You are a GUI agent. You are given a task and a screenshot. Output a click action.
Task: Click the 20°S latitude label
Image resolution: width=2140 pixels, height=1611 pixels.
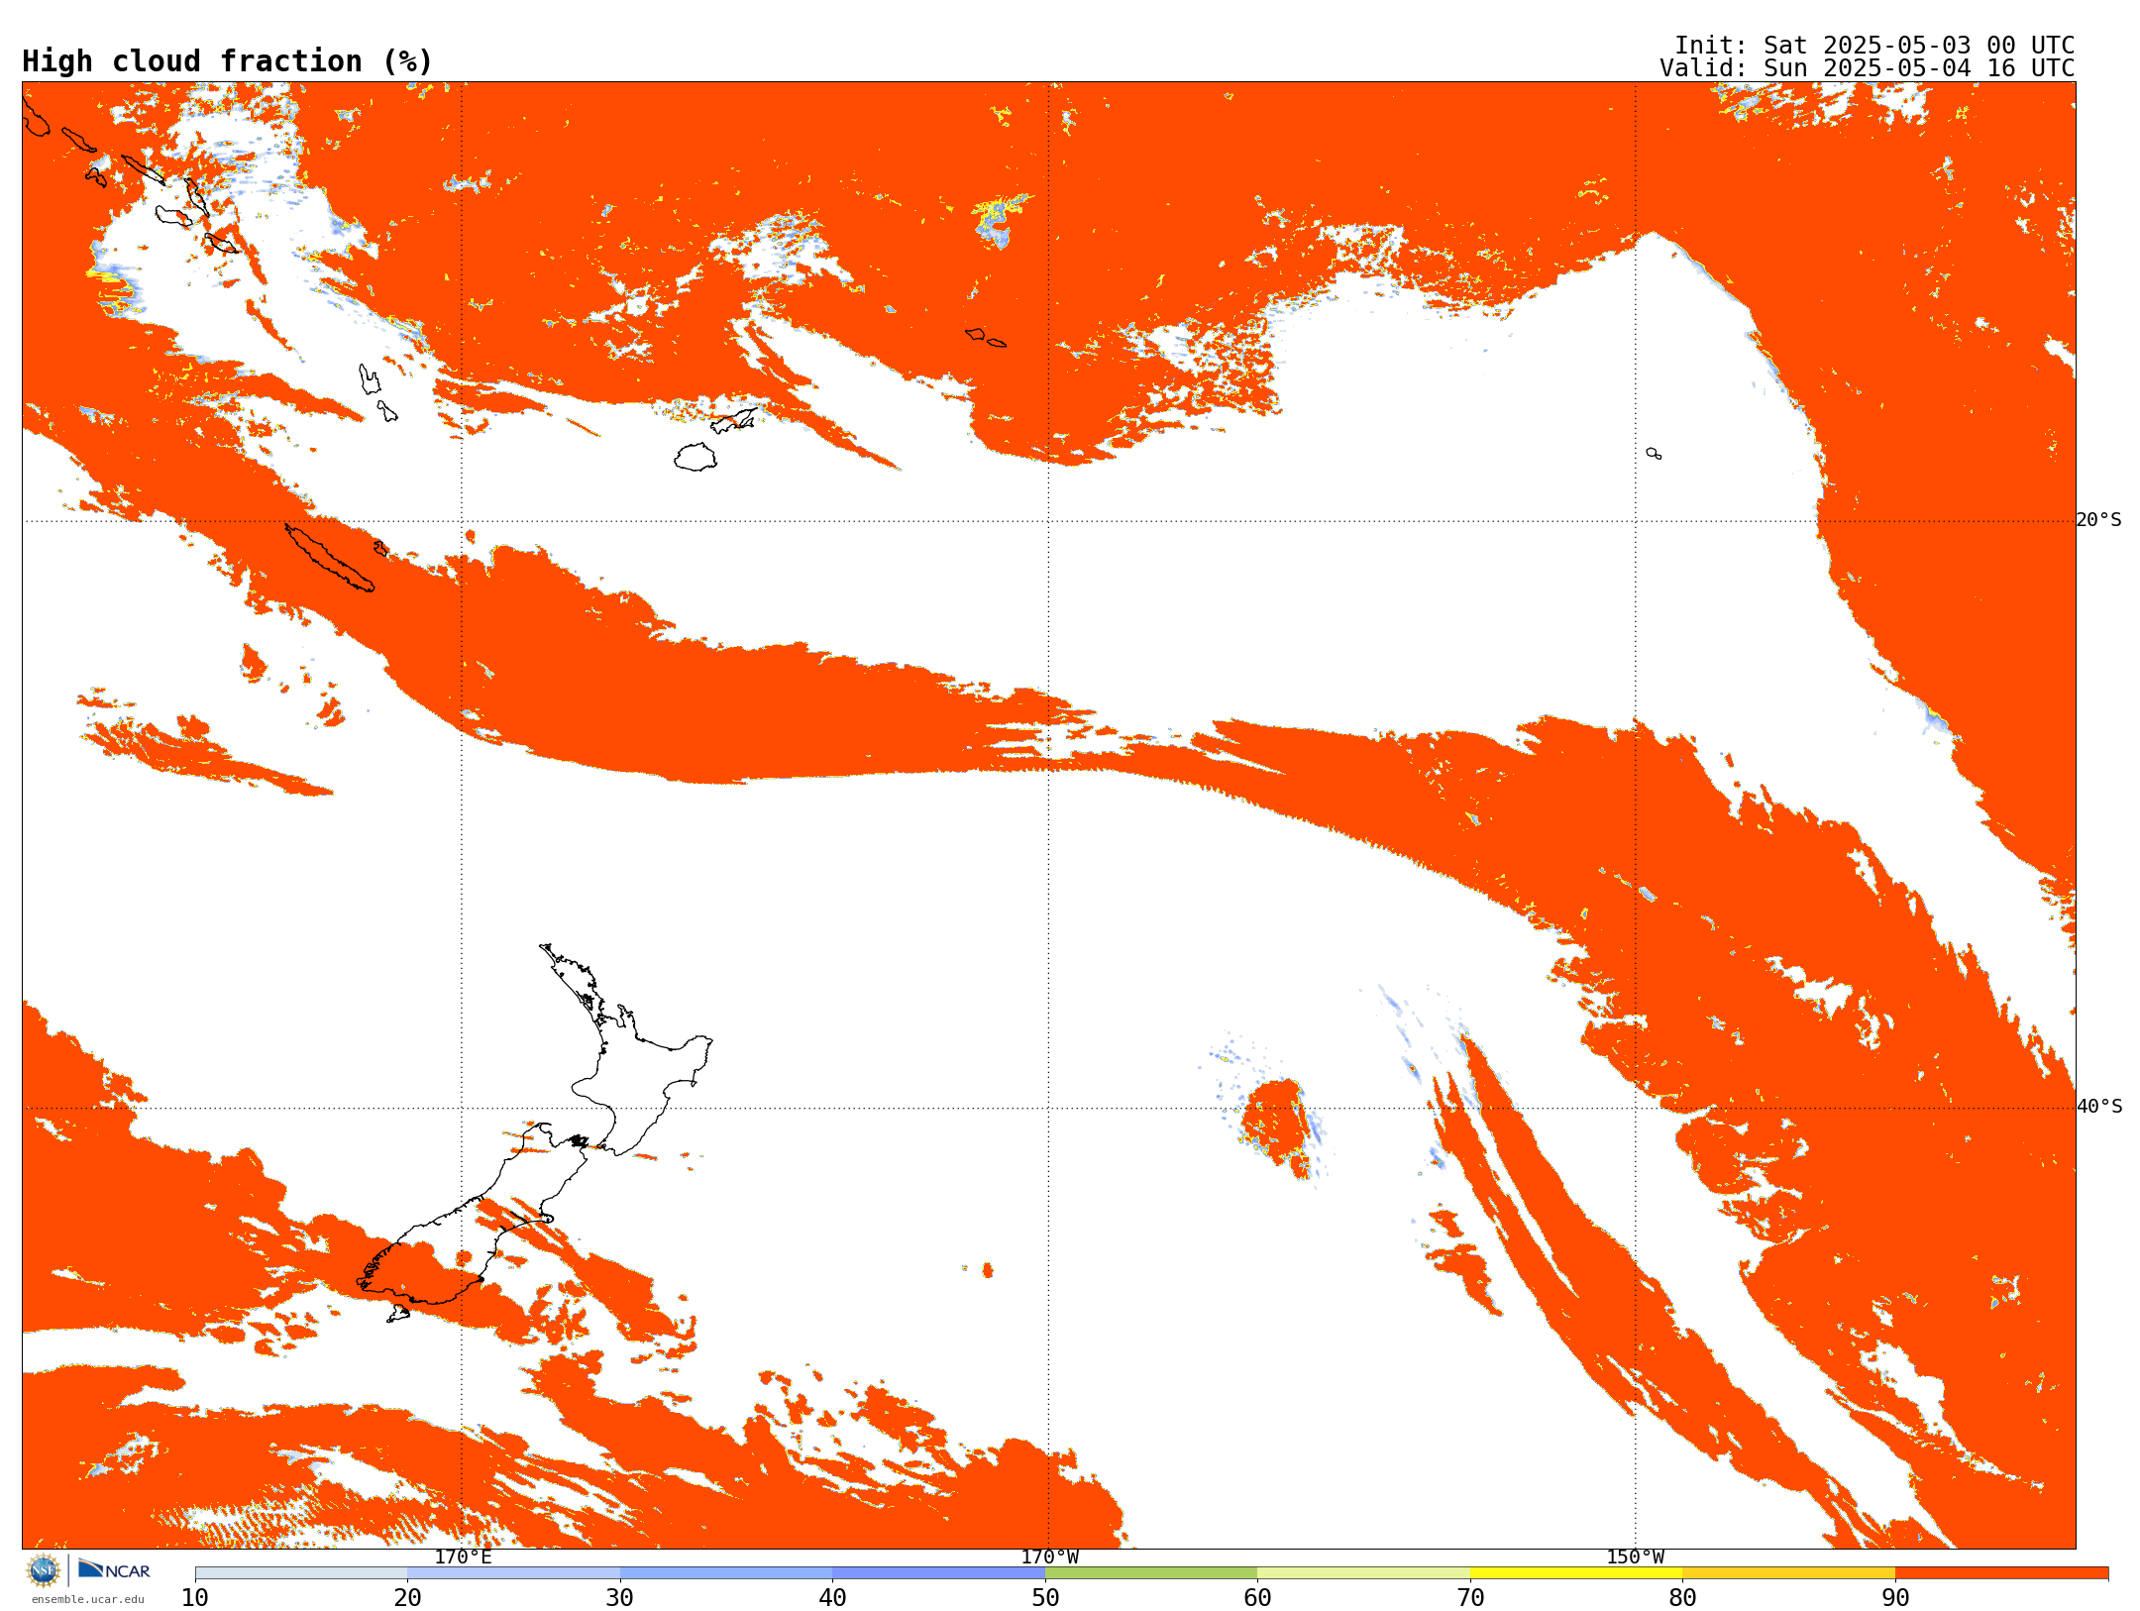point(2099,520)
